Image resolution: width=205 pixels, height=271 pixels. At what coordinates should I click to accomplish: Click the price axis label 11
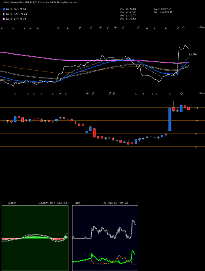click(196, 108)
